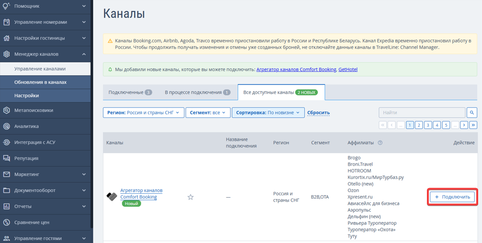Expand the Документооборот chevron
The image size is (482, 243).
click(x=84, y=190)
